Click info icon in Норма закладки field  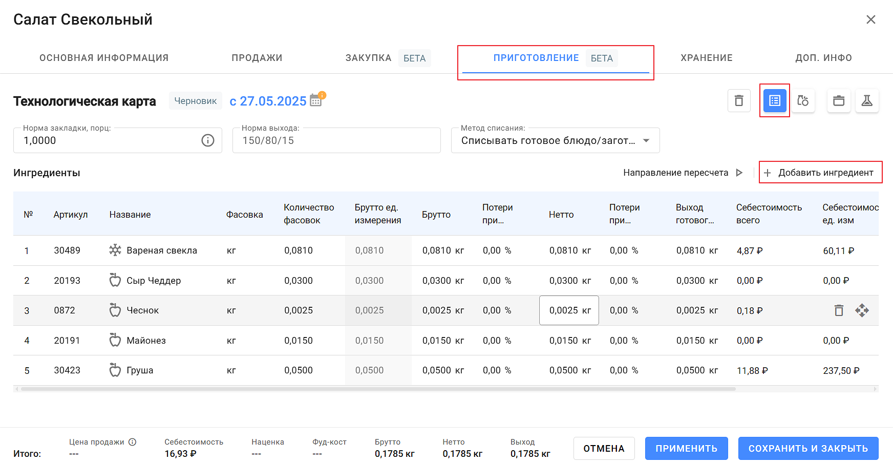pyautogui.click(x=208, y=140)
